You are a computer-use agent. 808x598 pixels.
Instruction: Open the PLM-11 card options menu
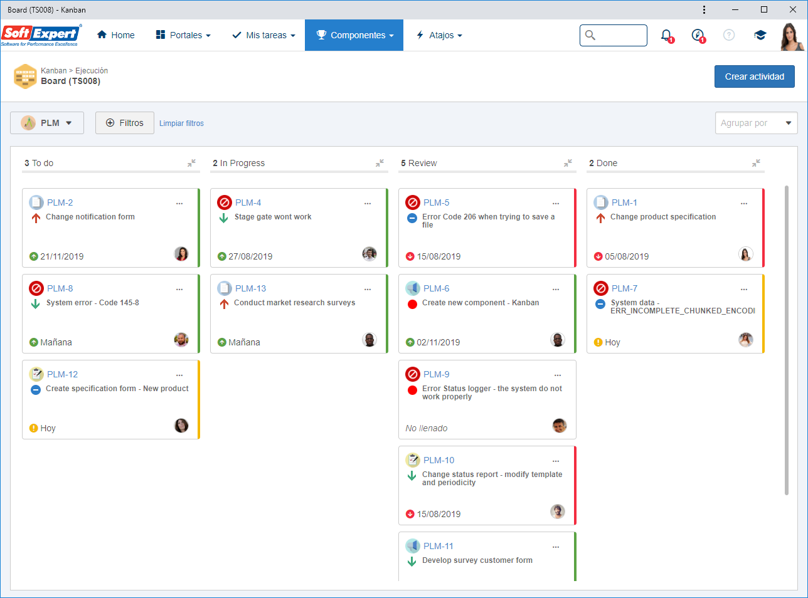(556, 547)
